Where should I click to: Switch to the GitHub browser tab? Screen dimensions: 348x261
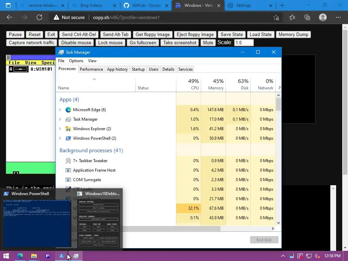(146, 5)
